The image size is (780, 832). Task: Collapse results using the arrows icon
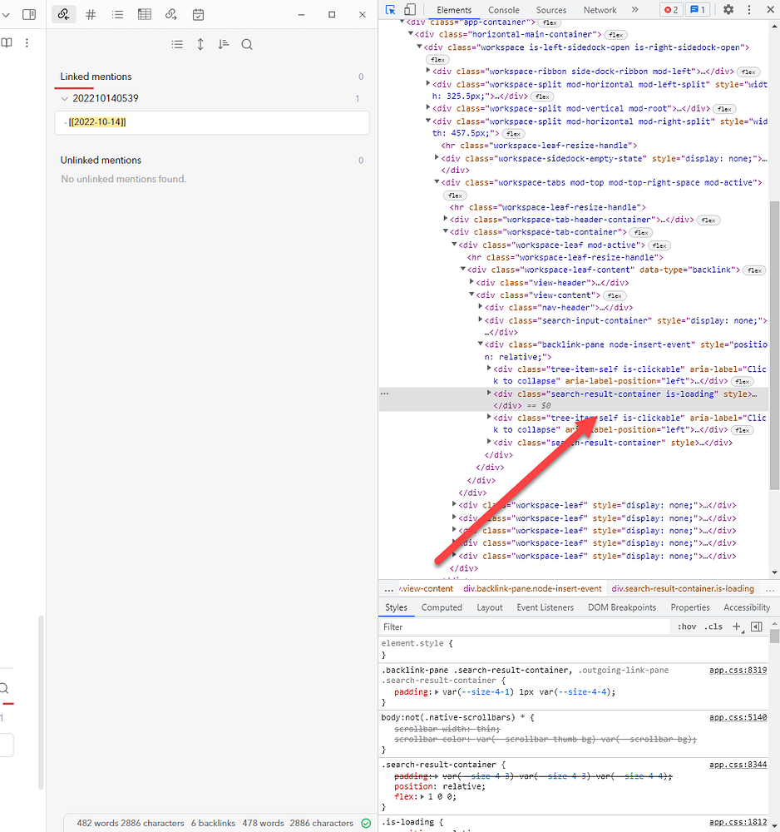click(200, 44)
